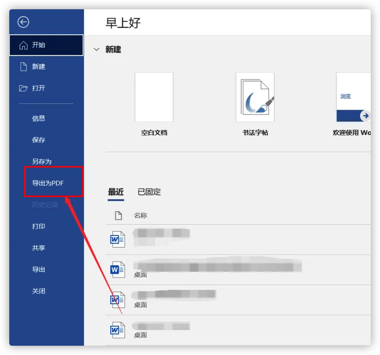Select the 最近 tab
This screenshot has width=380, height=355.
coord(116,192)
